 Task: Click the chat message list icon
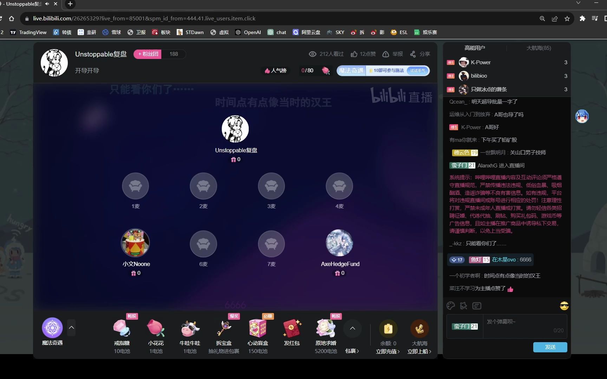click(477, 306)
